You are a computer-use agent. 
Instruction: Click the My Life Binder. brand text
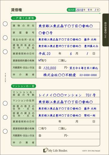tap(58, 150)
